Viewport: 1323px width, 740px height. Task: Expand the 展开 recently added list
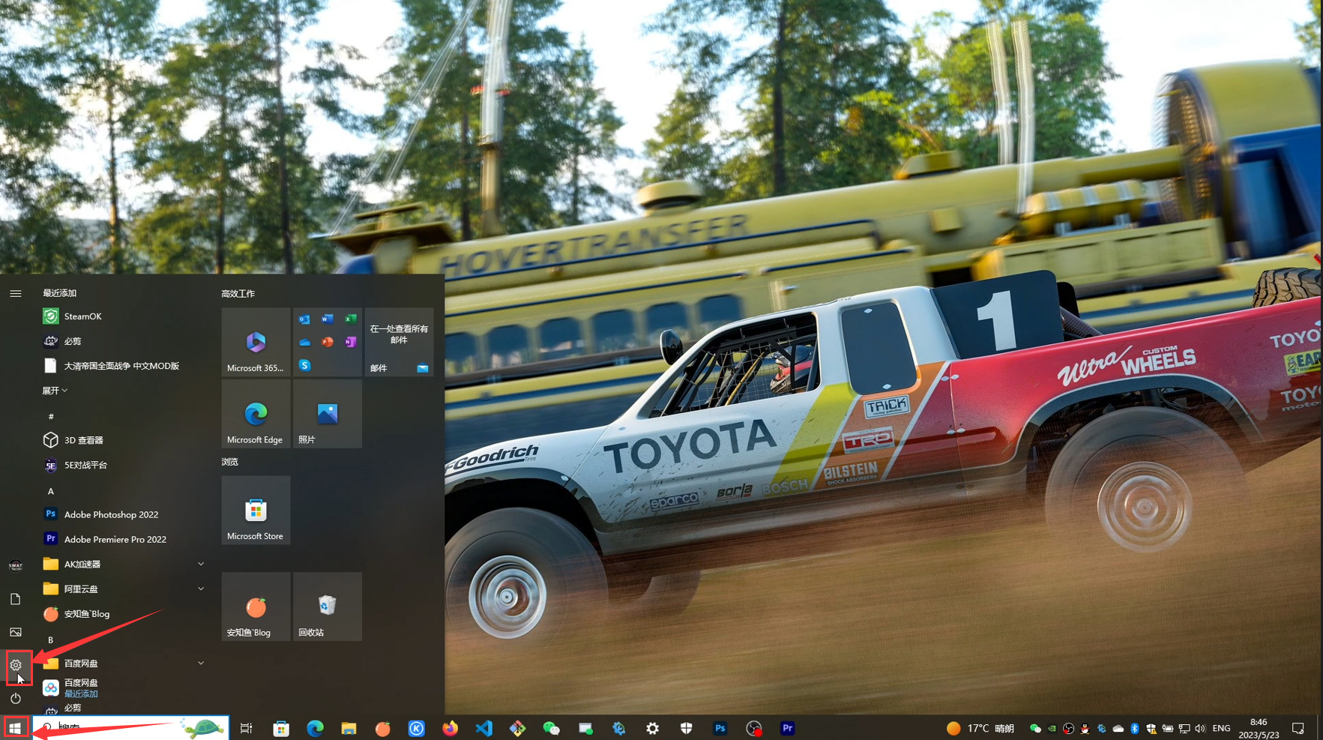tap(55, 391)
